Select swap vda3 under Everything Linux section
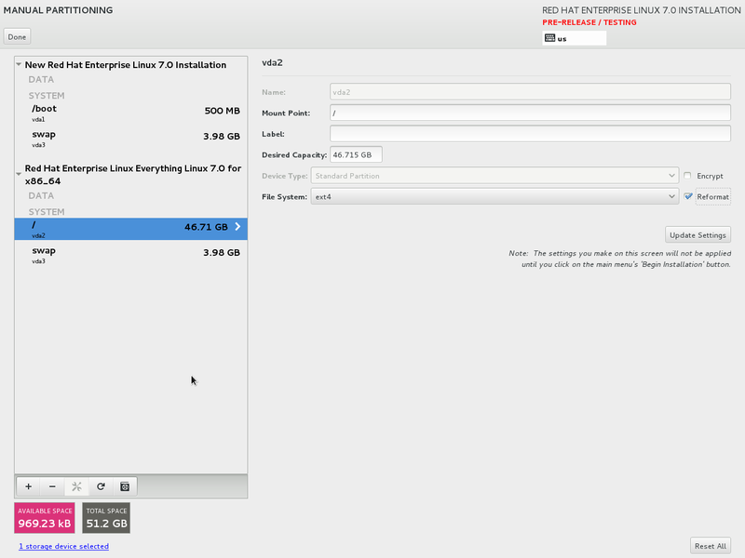745x558 pixels. click(130, 255)
